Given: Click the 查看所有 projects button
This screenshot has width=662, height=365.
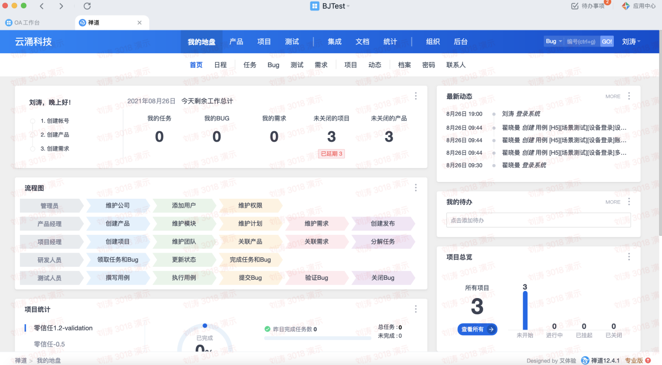Looking at the screenshot, I should pyautogui.click(x=477, y=329).
